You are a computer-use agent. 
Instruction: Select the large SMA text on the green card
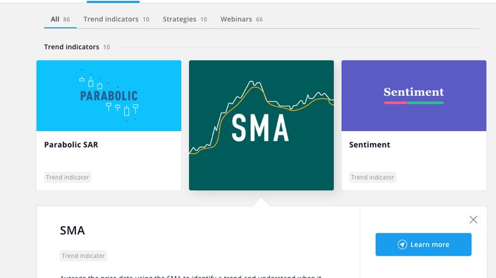click(260, 128)
